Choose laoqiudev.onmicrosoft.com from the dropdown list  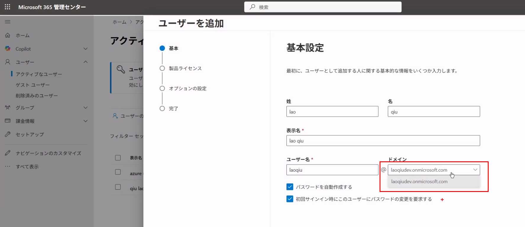[419, 182]
